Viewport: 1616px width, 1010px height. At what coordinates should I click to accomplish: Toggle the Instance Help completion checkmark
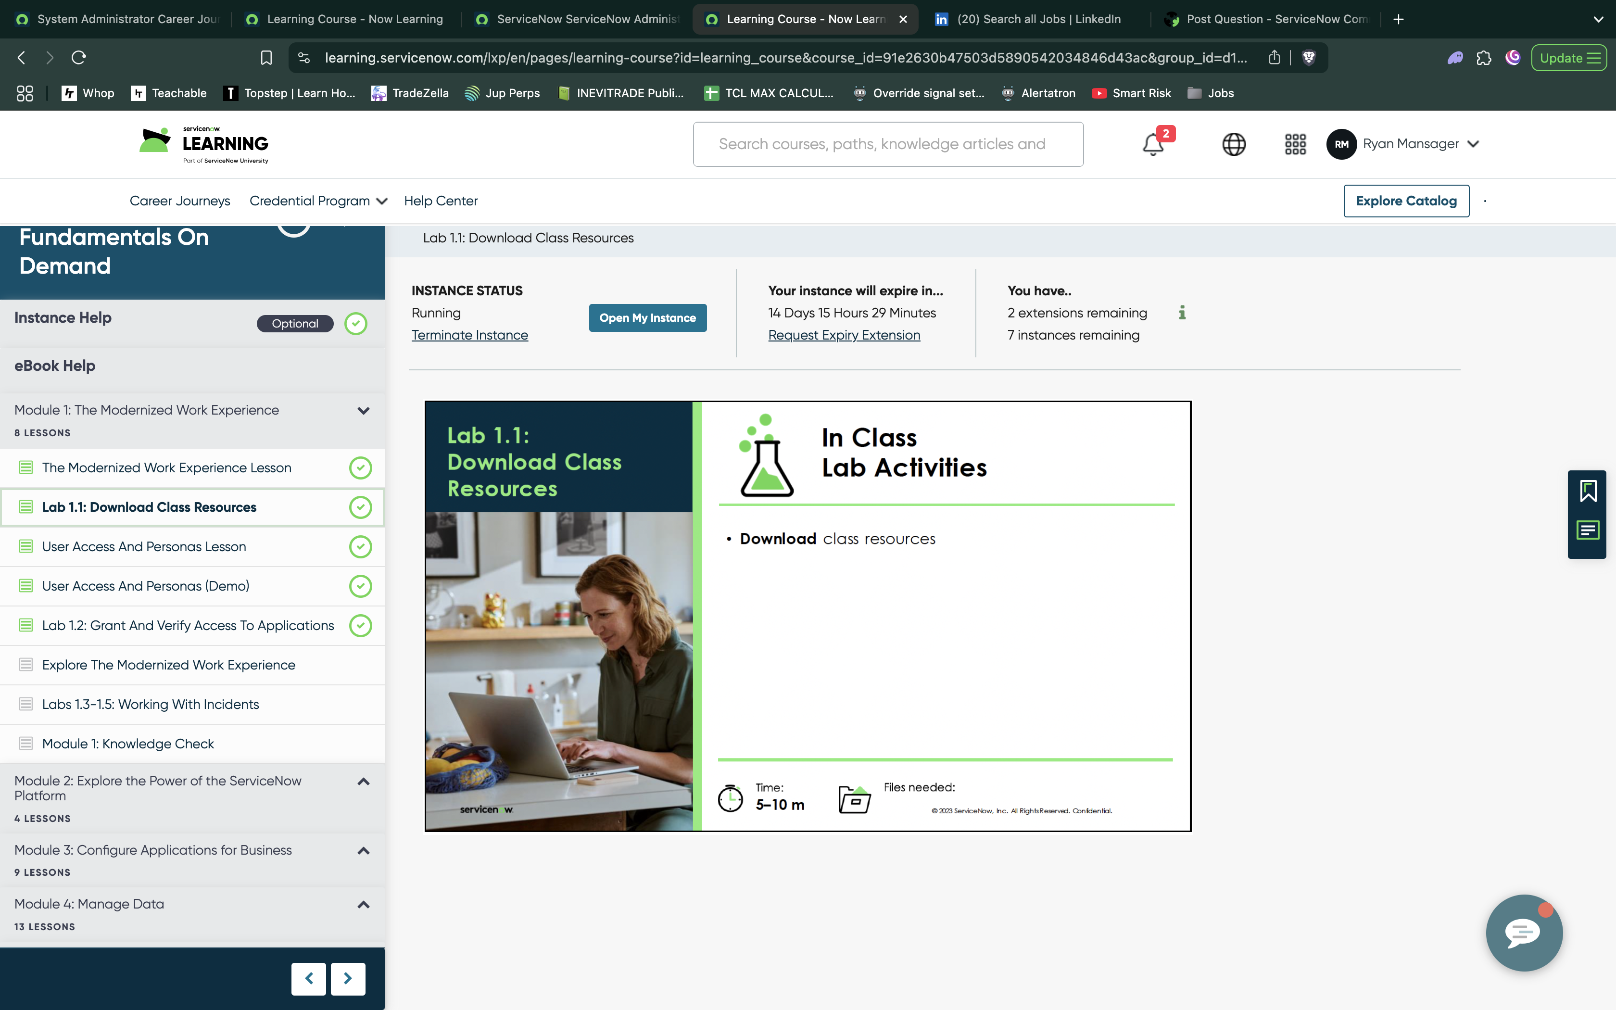pos(356,323)
